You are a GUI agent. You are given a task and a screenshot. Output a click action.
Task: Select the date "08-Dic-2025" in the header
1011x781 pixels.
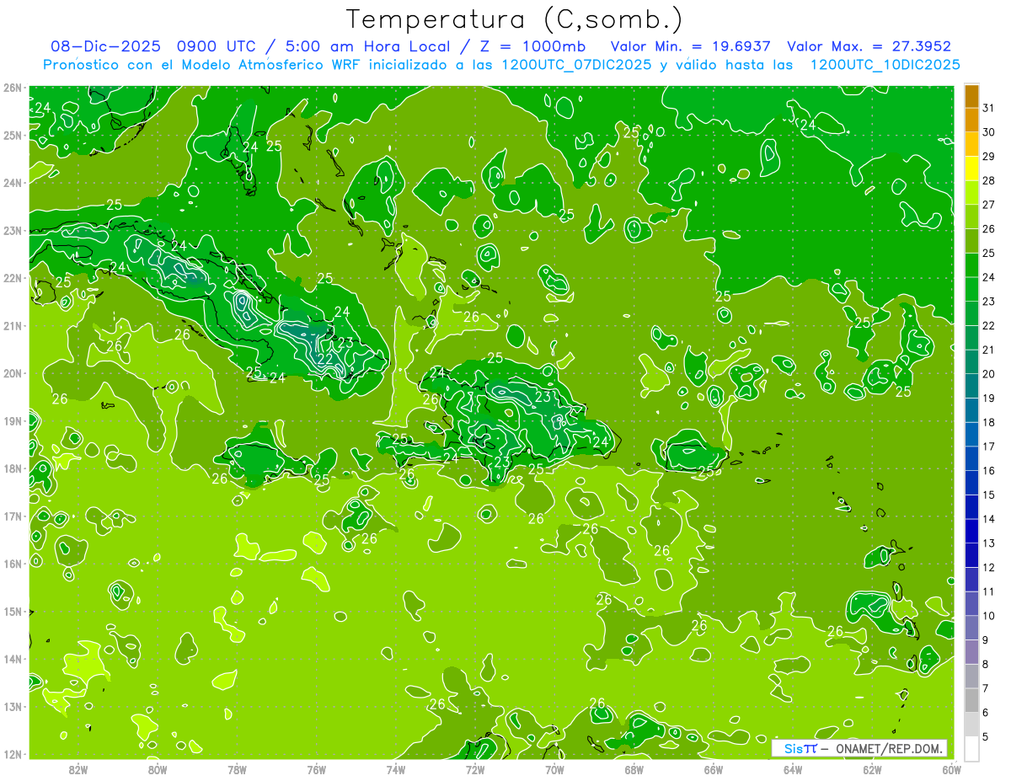[x=107, y=46]
